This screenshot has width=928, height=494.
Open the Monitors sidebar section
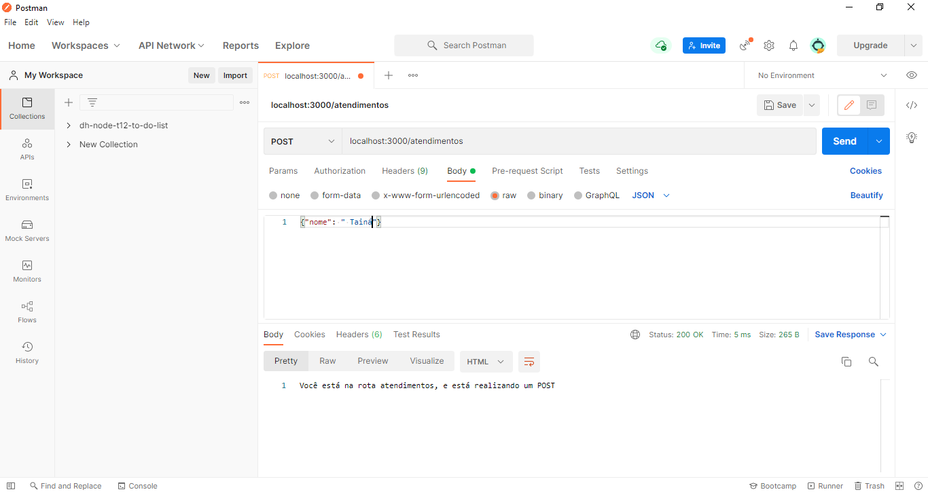[x=27, y=271]
